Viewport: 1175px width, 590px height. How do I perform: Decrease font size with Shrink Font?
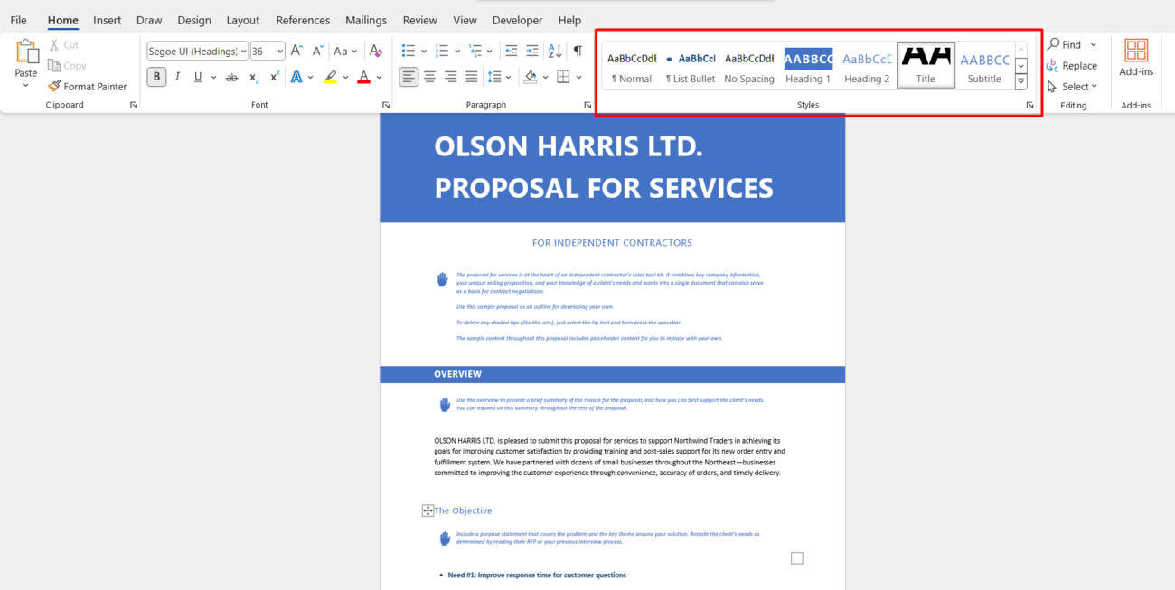pyautogui.click(x=317, y=51)
